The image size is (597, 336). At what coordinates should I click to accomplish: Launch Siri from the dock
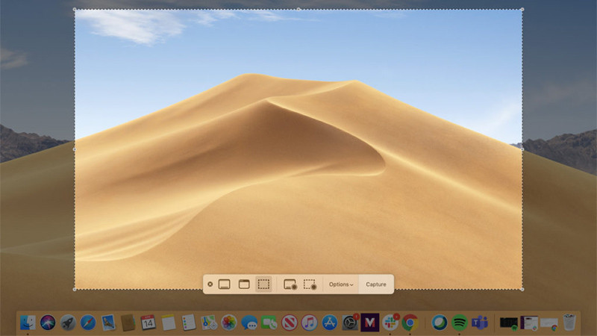tap(49, 323)
